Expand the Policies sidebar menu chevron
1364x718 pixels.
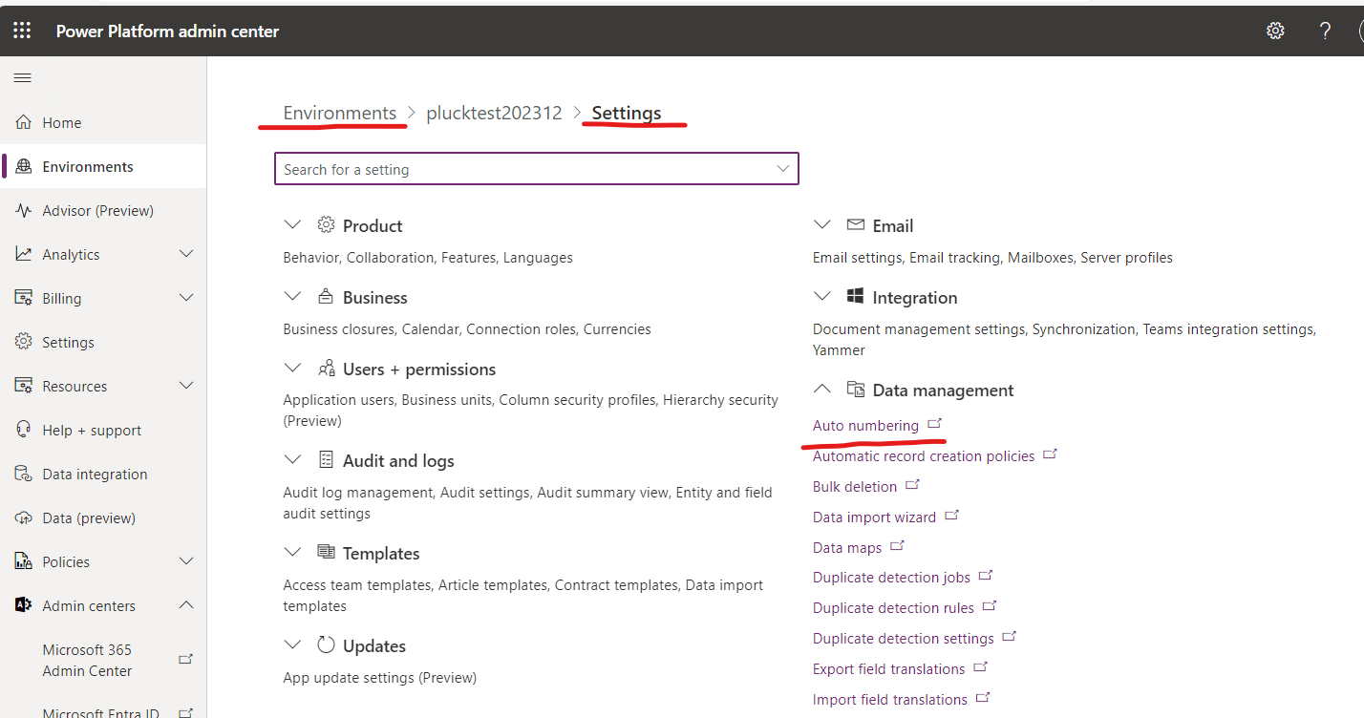click(186, 561)
